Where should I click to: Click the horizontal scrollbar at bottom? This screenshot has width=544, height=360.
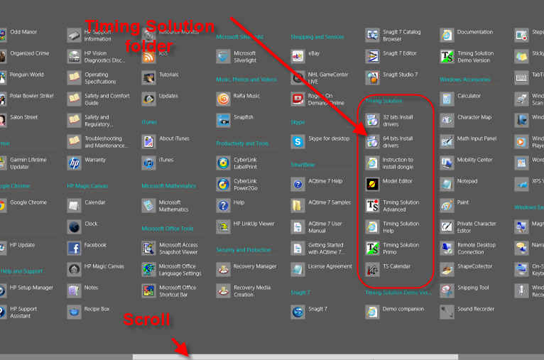pos(295,356)
